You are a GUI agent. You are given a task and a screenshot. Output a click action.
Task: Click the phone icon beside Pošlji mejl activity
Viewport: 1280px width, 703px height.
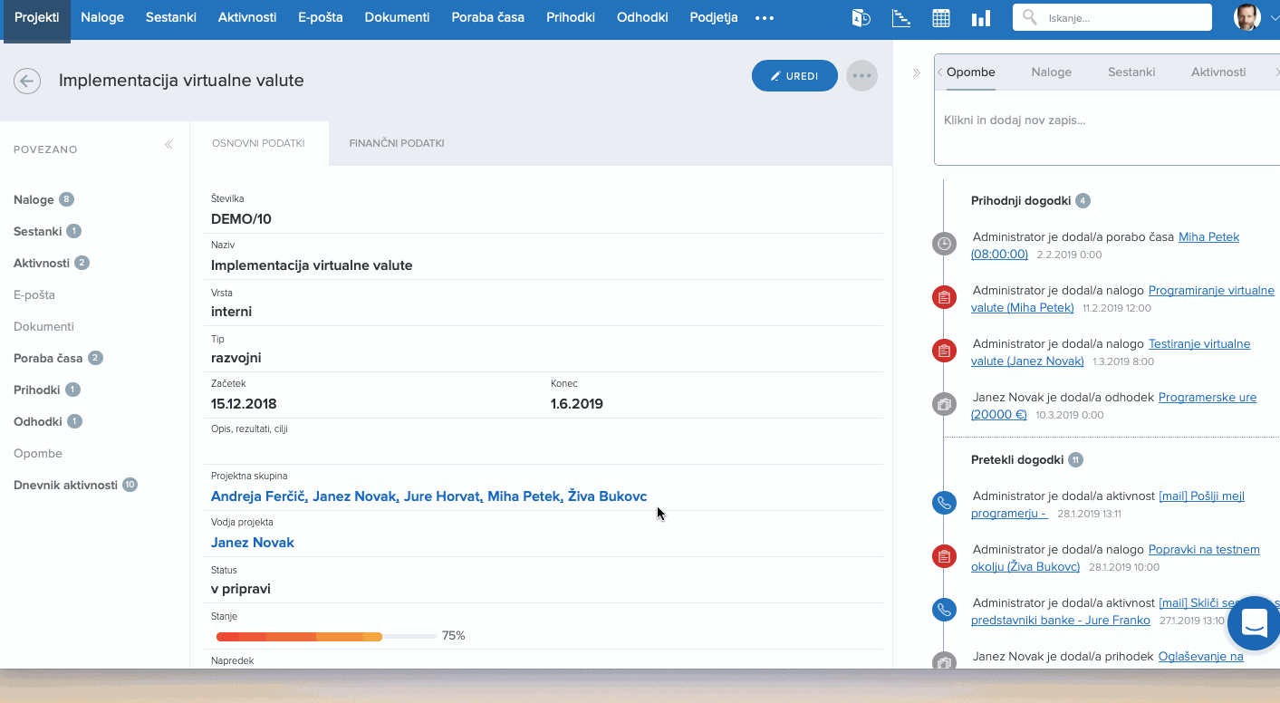[x=944, y=504]
